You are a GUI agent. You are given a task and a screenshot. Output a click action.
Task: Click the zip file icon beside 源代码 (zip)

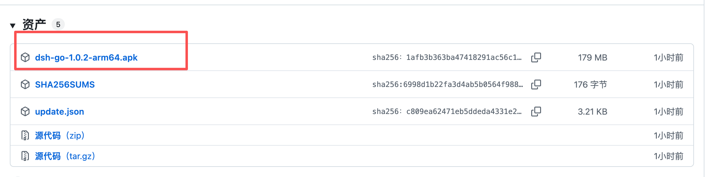click(x=25, y=135)
